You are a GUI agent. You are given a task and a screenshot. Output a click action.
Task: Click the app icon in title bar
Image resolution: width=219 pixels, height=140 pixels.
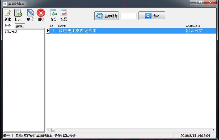tap(4, 3)
